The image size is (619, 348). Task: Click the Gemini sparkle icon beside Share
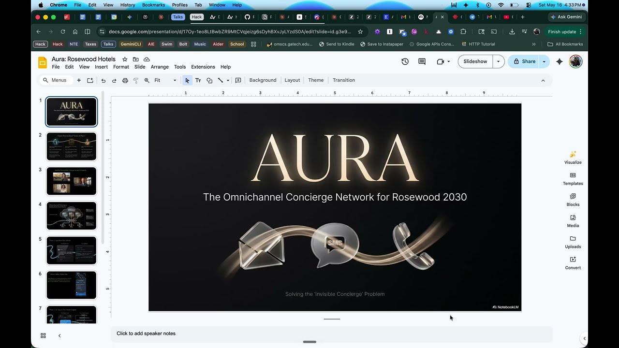560,61
